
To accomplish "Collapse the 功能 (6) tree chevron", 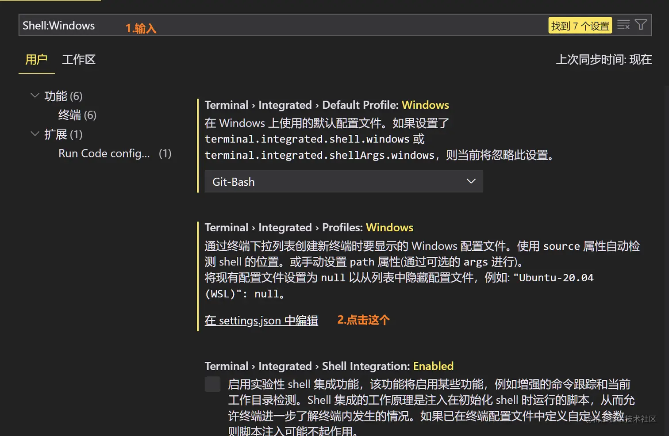I will (x=35, y=96).
